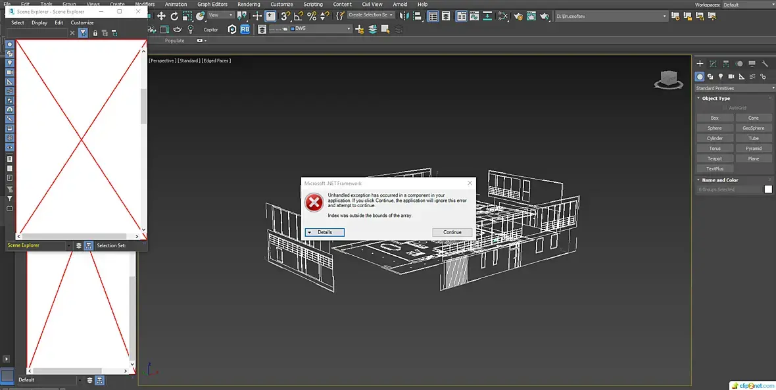
Task: Toggle display cameras filter in Scene Explorer
Action: (10, 72)
